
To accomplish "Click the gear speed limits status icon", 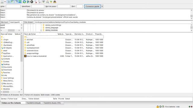I will click(160, 107).
